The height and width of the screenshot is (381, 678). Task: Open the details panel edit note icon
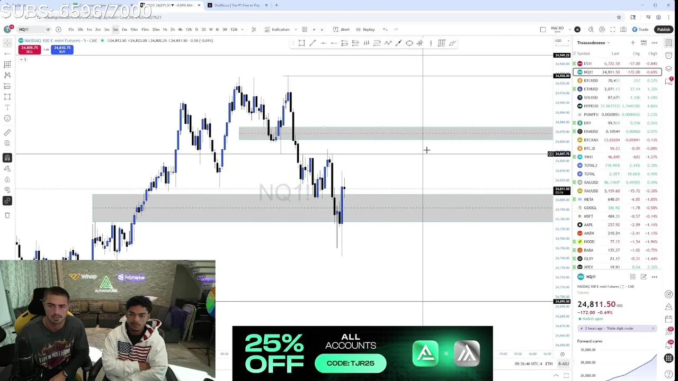644,277
